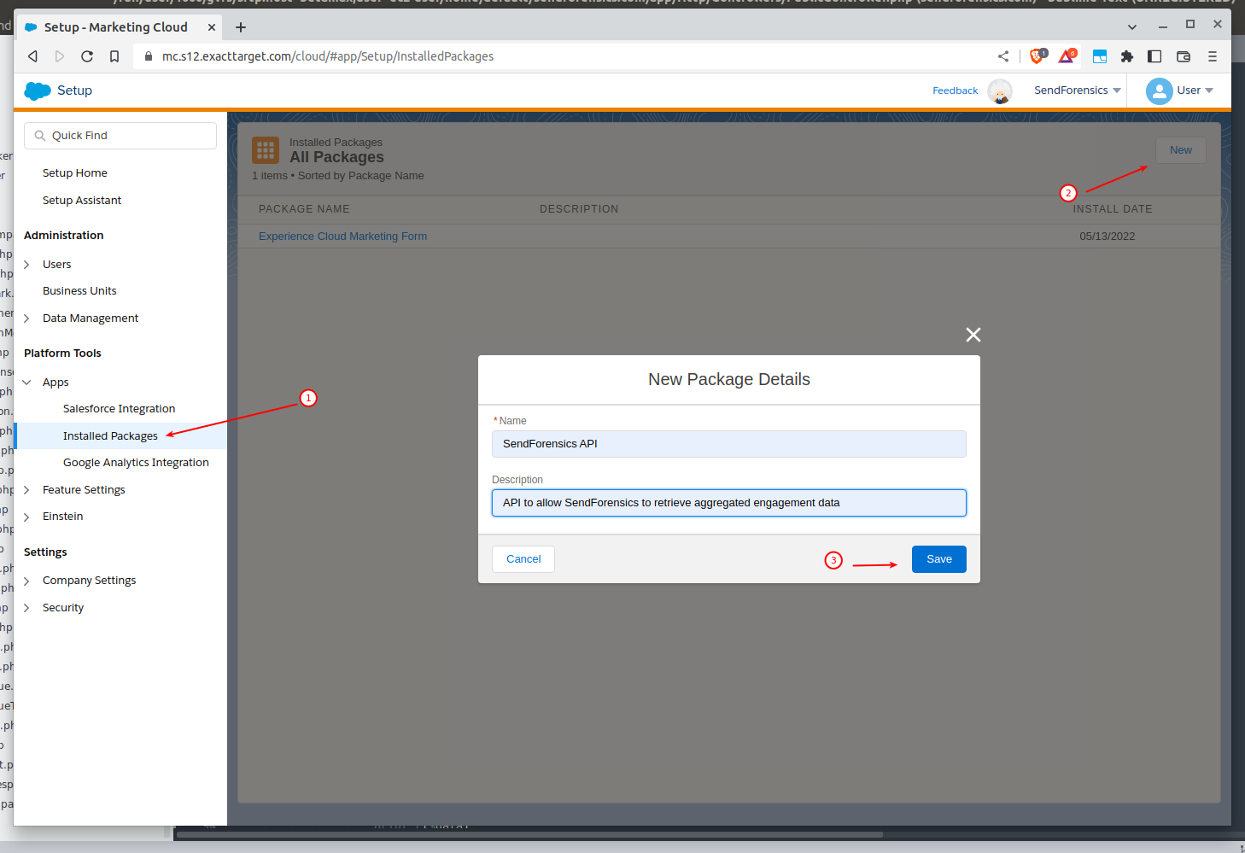Open Setup Assistant in sidebar

[82, 201]
